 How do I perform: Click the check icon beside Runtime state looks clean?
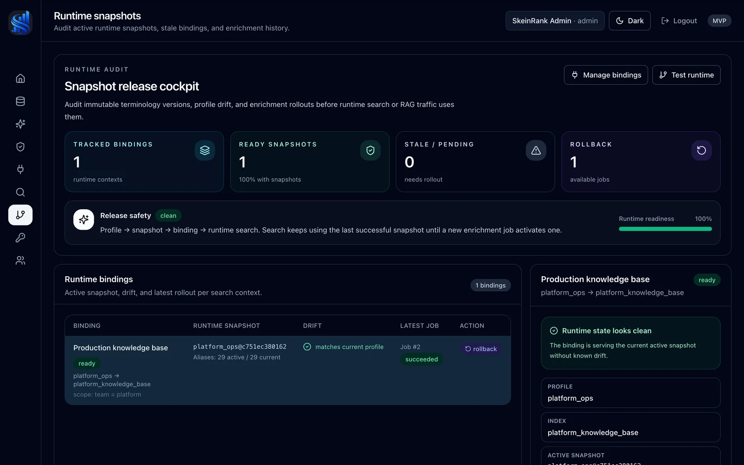tap(554, 331)
